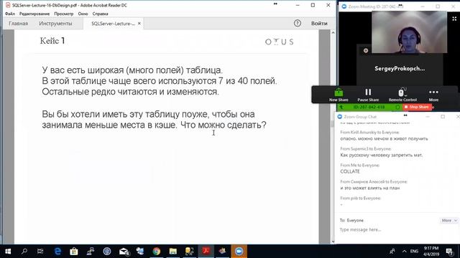Click ENG language indicator in tray
Screen dimensions: 460x258
(414, 252)
